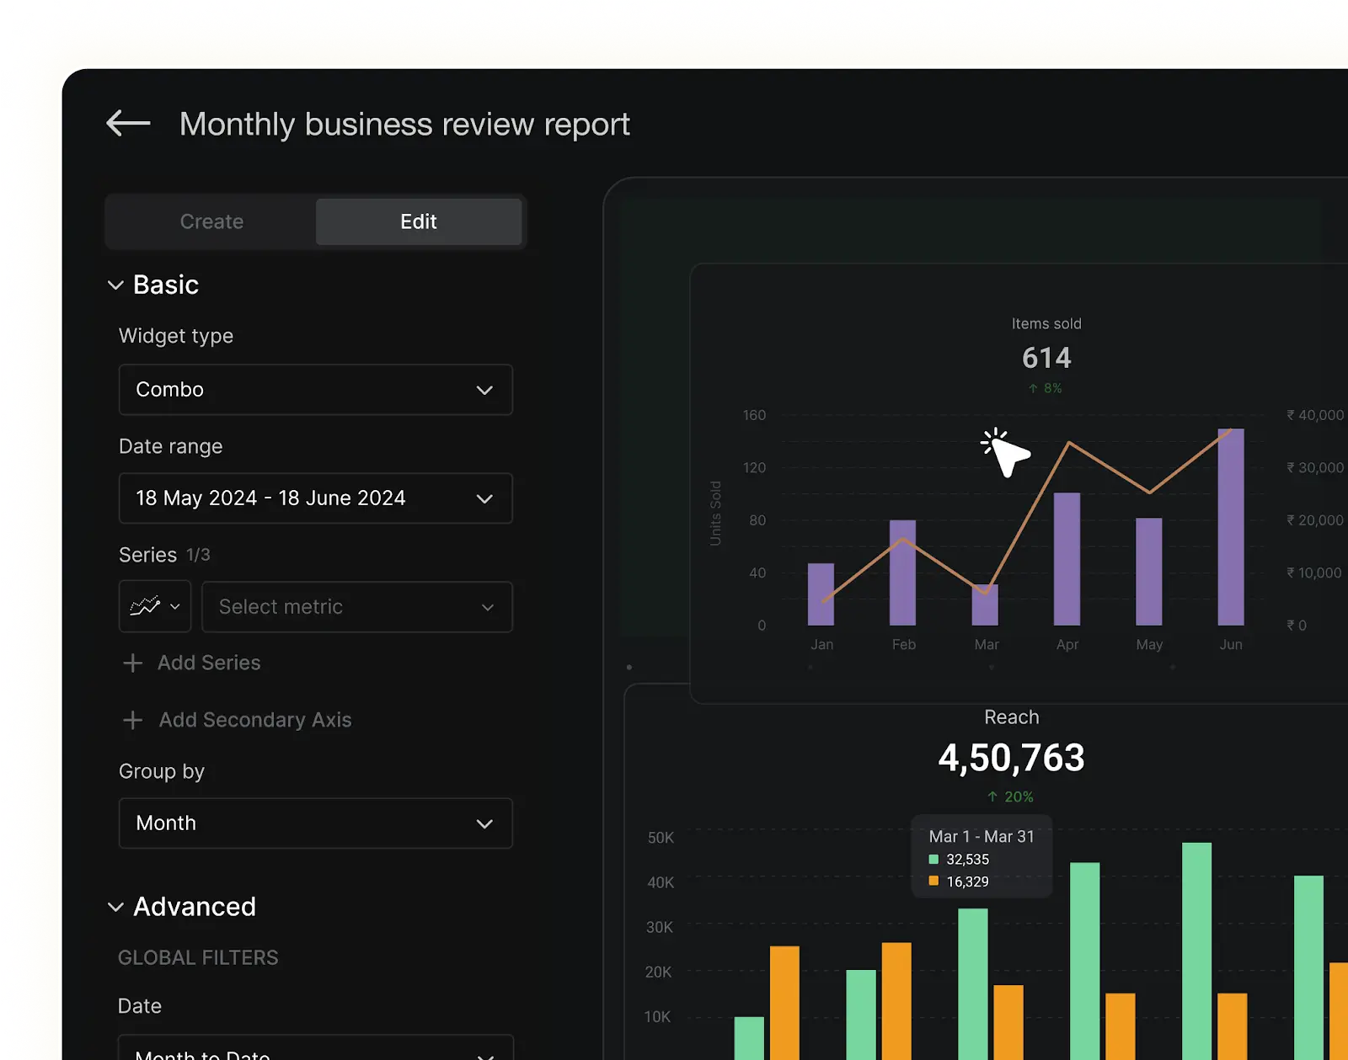
Task: Click the GLOBAL FILTERS heading
Action: pyautogui.click(x=198, y=957)
